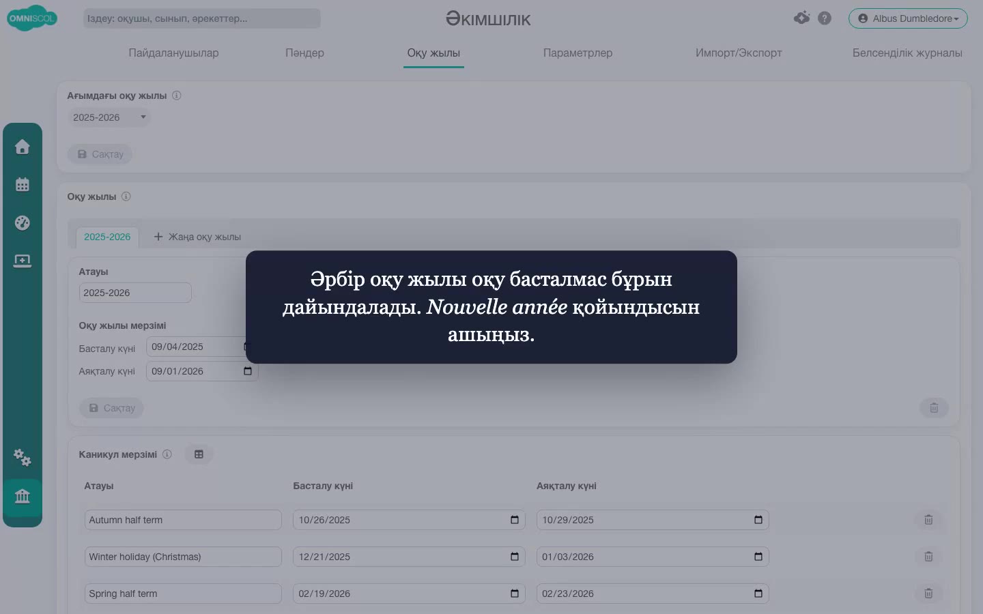Expand the current year 2025-2026 dropdown
Image resolution: width=983 pixels, height=614 pixels.
click(x=109, y=117)
